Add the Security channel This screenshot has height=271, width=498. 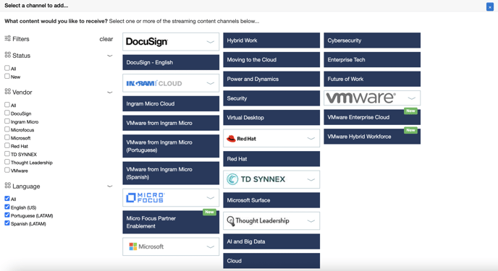(x=271, y=98)
